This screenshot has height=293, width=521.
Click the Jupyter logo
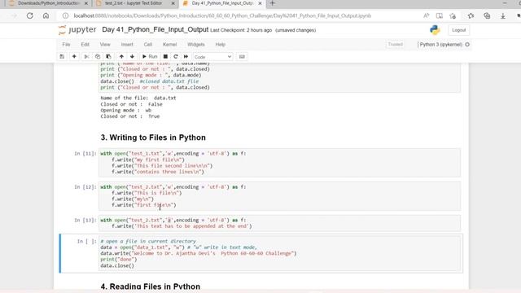click(77, 30)
